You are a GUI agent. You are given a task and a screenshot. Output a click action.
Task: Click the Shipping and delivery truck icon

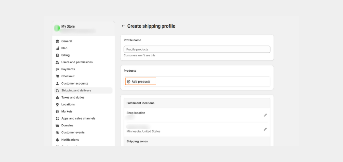pyautogui.click(x=57, y=91)
